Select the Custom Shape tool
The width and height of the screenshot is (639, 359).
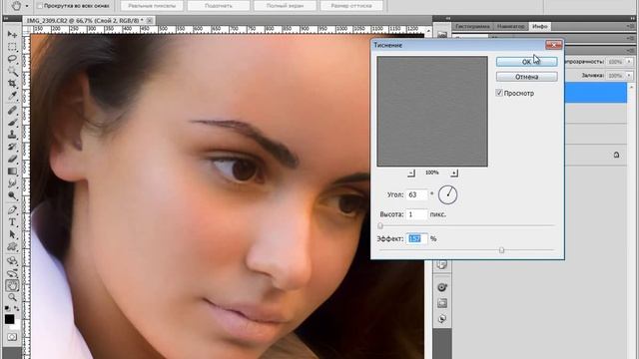(12, 246)
